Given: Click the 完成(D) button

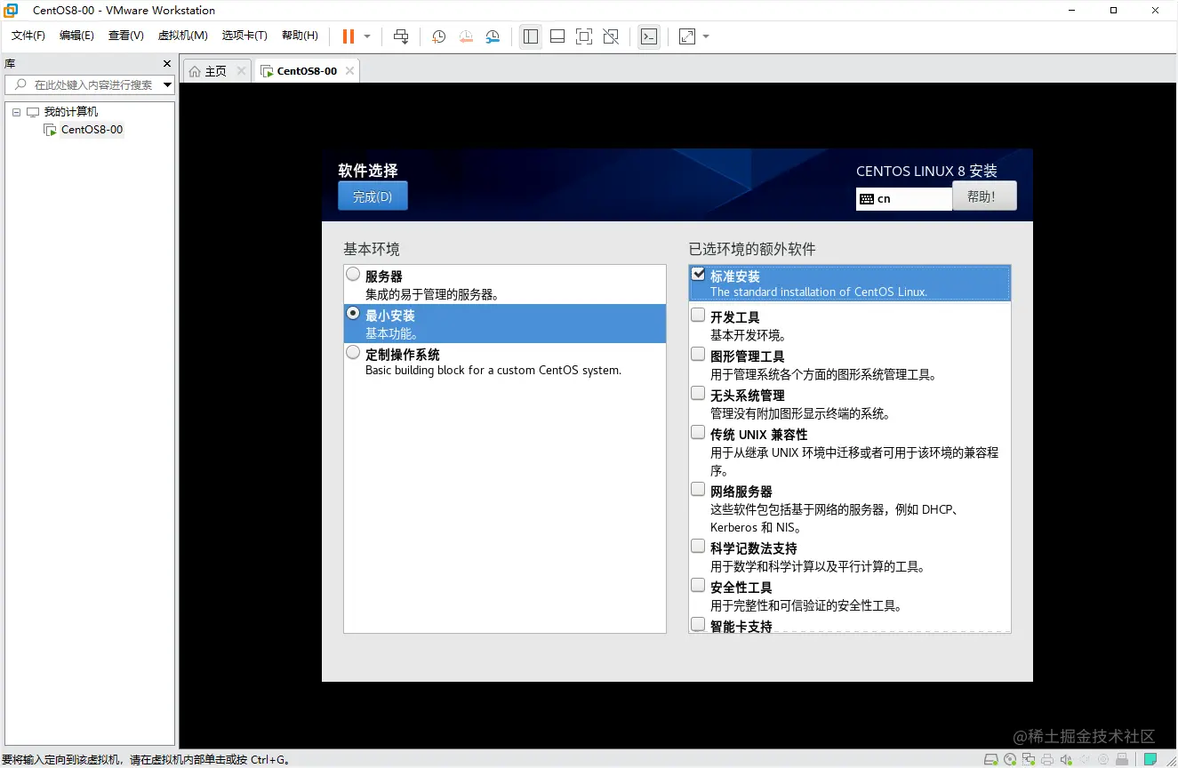Looking at the screenshot, I should (372, 196).
